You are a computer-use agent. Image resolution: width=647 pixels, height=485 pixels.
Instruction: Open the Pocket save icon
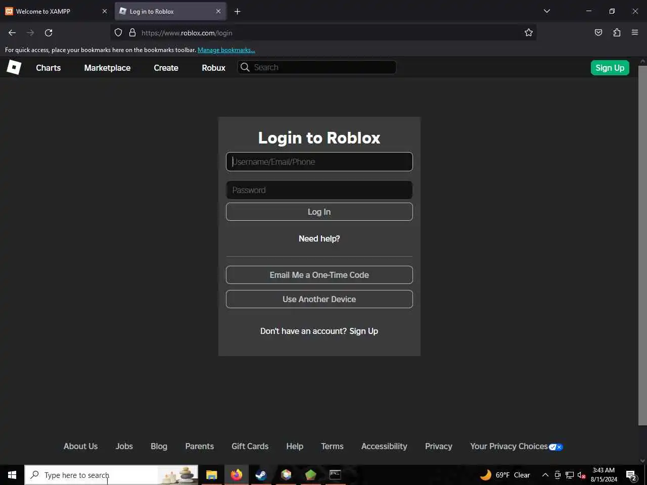pos(598,33)
